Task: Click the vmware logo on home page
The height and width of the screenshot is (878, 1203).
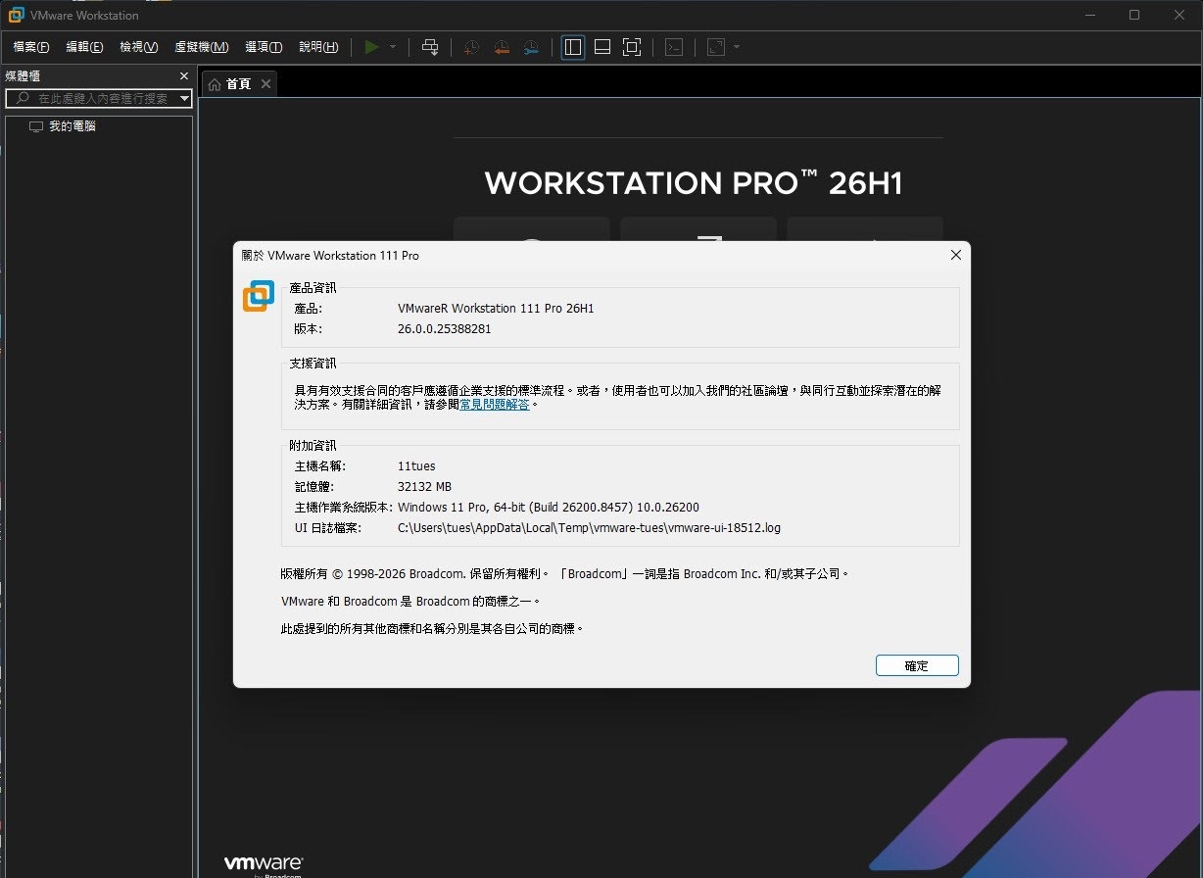Action: 263,865
